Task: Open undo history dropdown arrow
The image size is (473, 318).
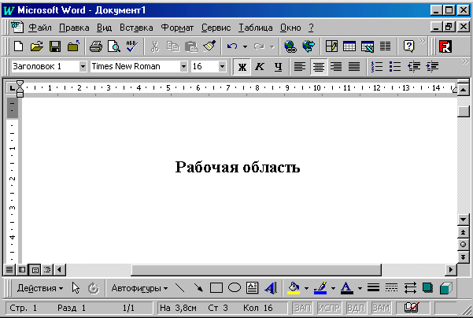Action: [x=245, y=46]
